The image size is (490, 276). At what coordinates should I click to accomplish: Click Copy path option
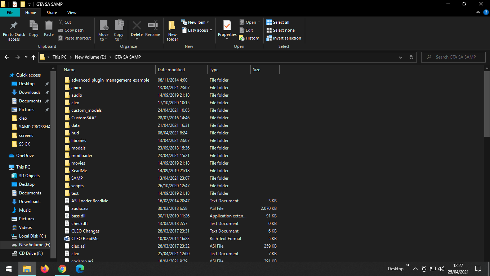coord(71,30)
